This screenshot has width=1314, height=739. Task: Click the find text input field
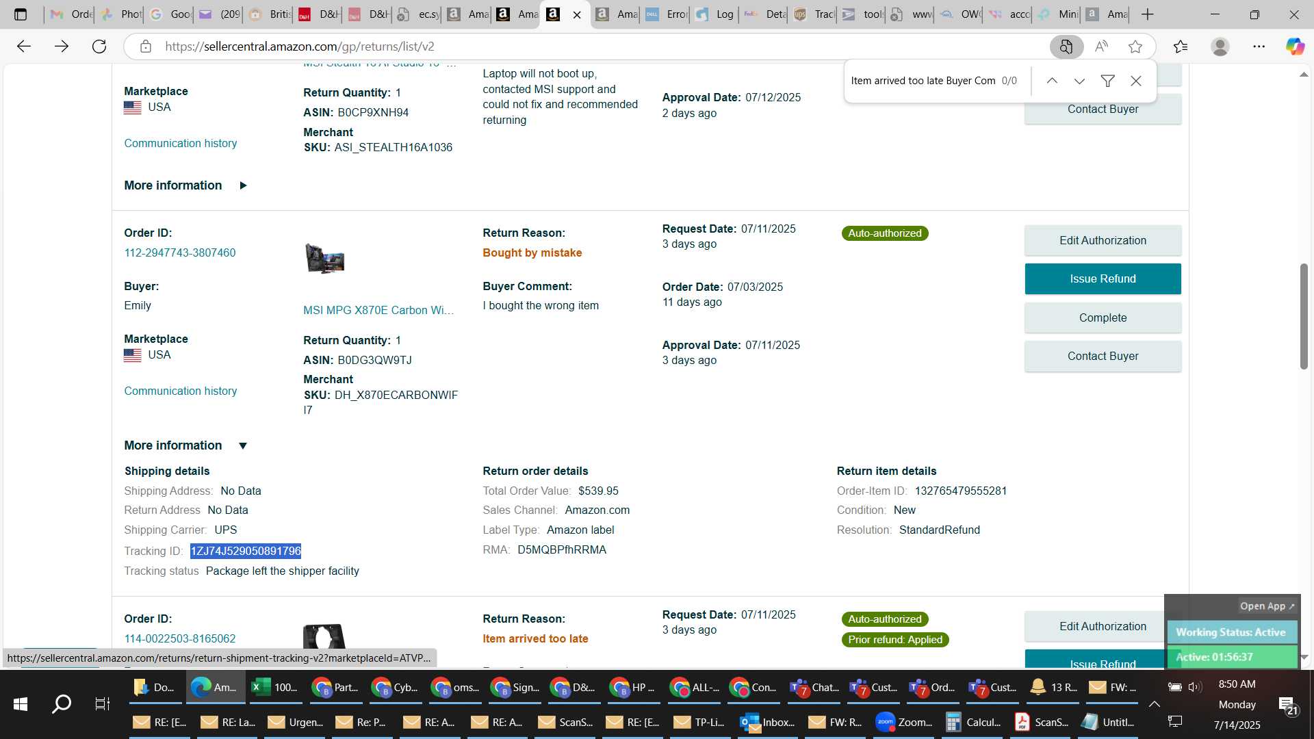point(923,81)
